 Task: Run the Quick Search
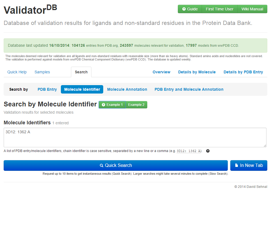[x=116, y=165]
